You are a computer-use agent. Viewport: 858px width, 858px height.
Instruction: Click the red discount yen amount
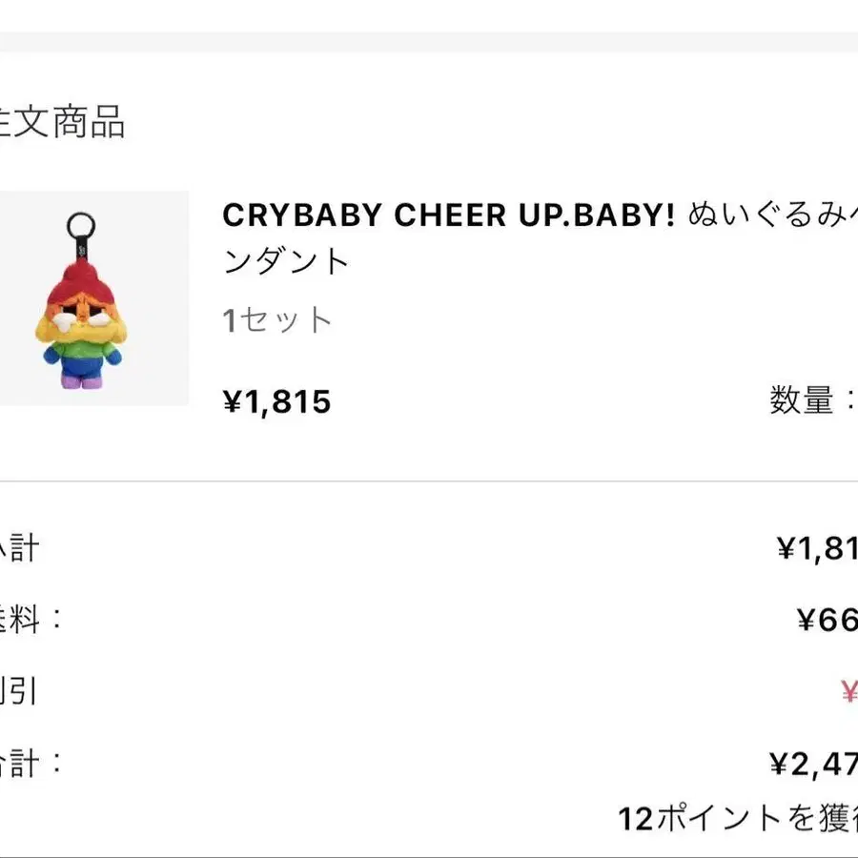(x=849, y=691)
